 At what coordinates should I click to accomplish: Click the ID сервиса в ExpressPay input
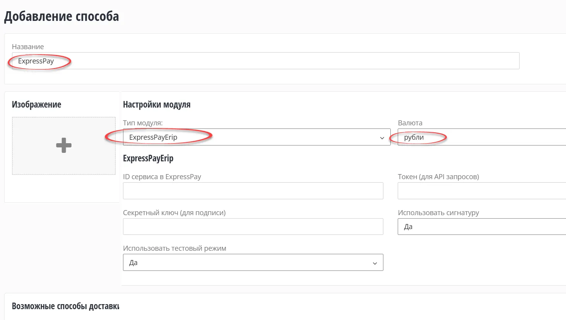[x=253, y=190]
